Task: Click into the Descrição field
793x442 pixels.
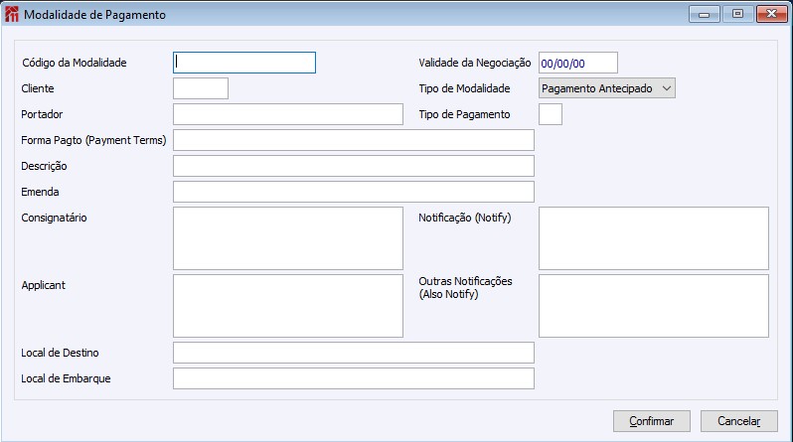Action: [354, 166]
